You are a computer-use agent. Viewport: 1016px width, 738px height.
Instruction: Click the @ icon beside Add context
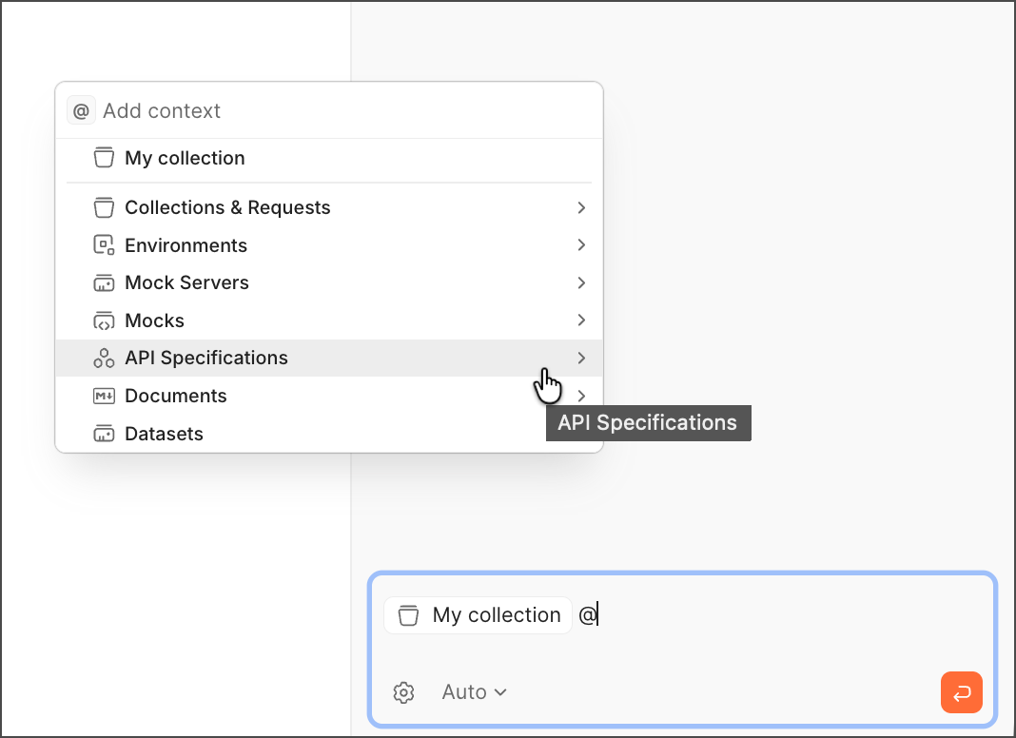tap(81, 111)
